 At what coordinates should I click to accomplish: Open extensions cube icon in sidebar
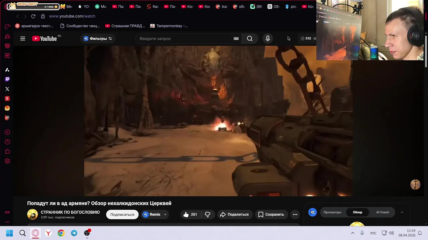(x=7, y=152)
